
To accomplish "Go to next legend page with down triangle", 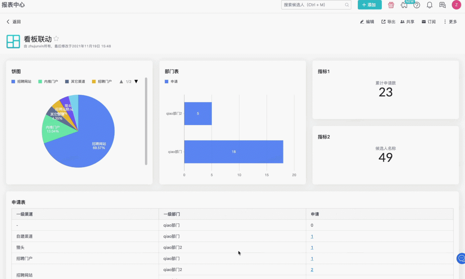I will [x=136, y=82].
